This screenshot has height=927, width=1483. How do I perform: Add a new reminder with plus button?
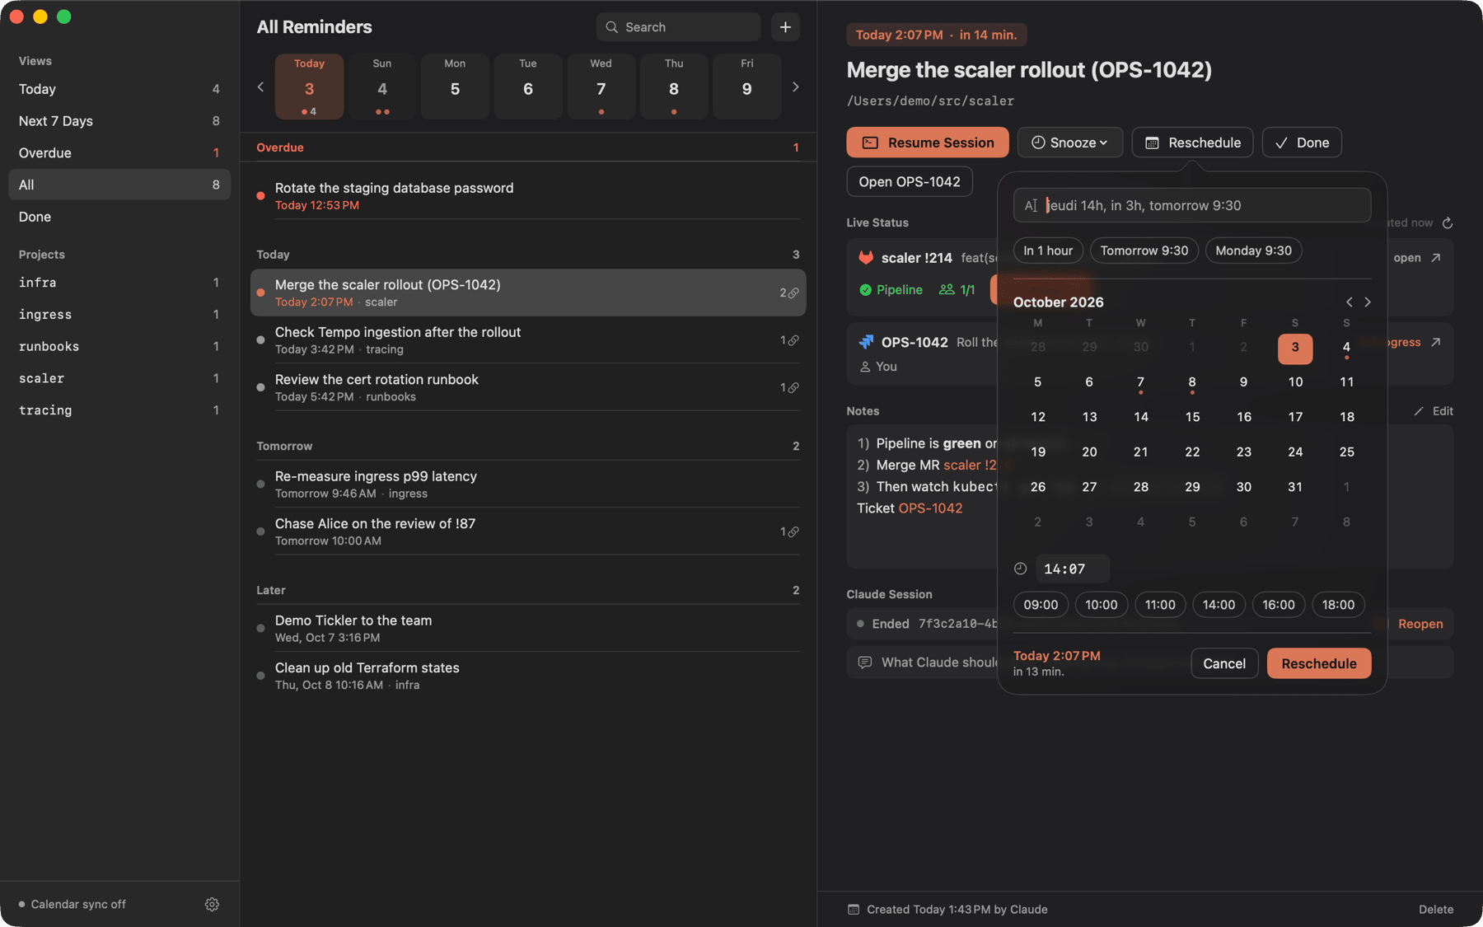tap(785, 27)
